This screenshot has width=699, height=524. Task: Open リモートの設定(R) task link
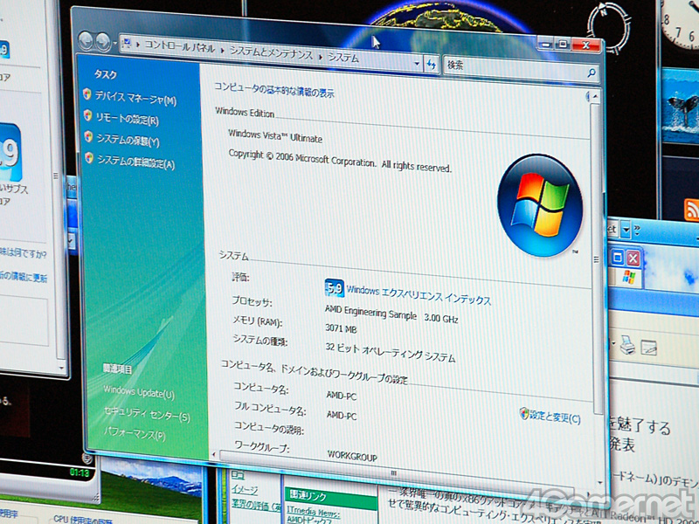click(x=128, y=120)
